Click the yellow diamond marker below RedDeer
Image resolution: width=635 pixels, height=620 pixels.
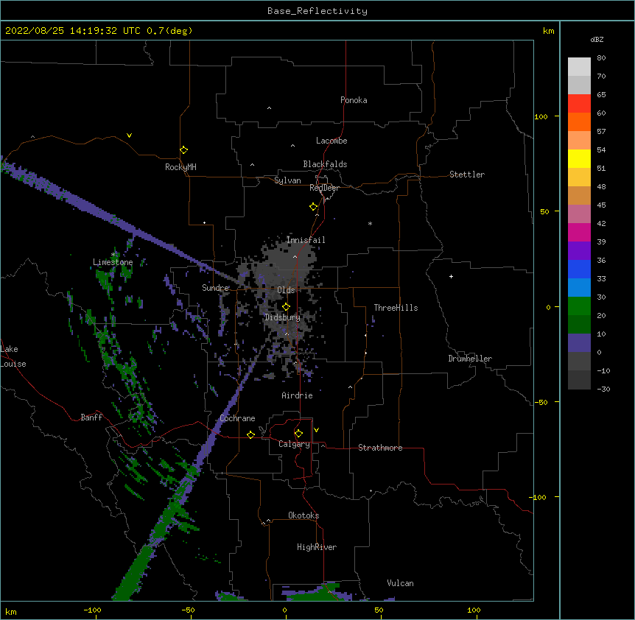313,207
